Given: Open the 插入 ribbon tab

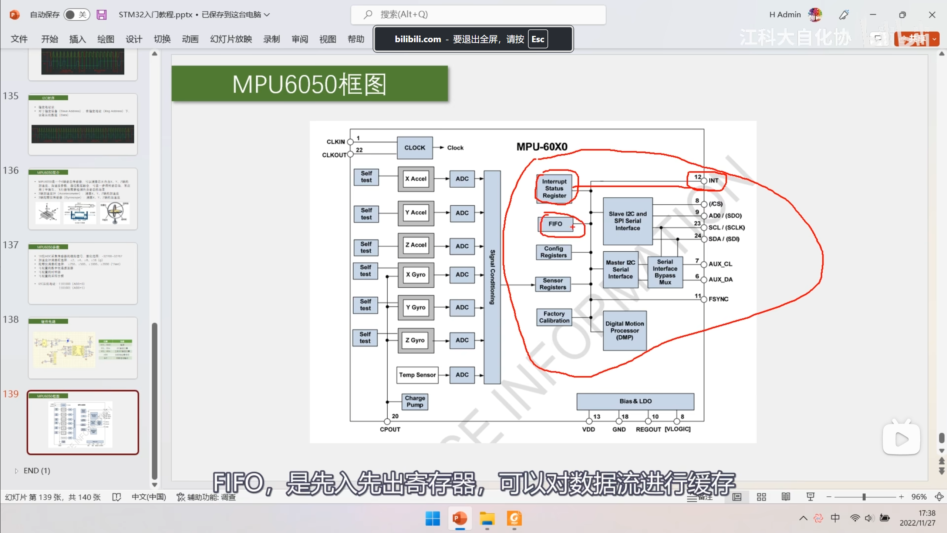Looking at the screenshot, I should pos(77,39).
